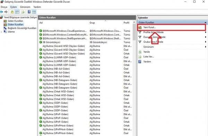Open the Gruba Göre Filtrele submenu arrow
Viewport: 208px width, 136px height.
[206, 42]
